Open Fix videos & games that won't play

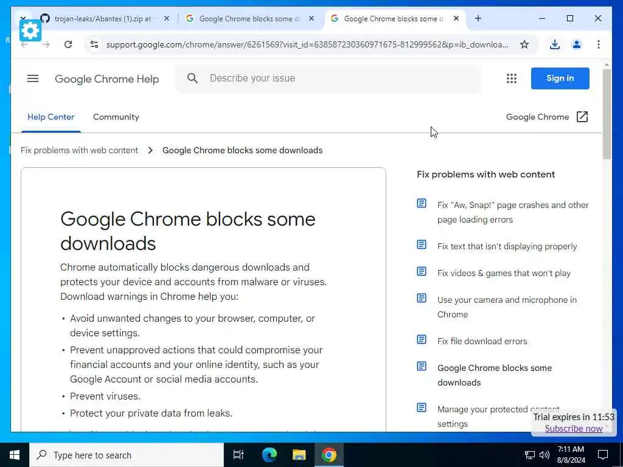coord(504,273)
